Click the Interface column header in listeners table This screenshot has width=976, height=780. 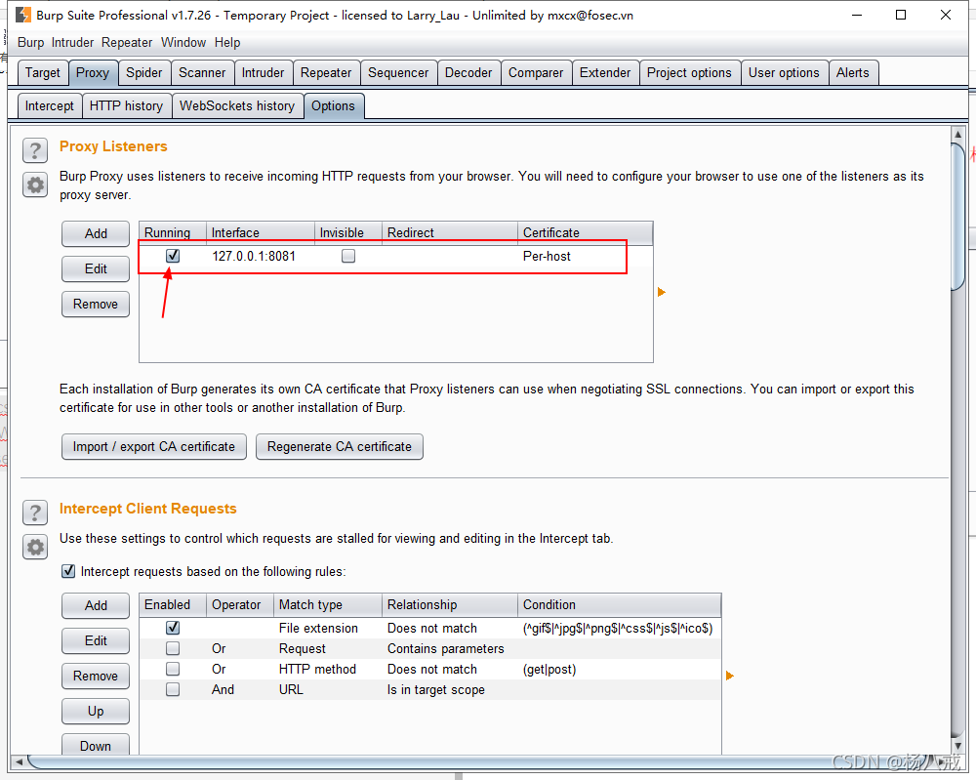(x=261, y=232)
